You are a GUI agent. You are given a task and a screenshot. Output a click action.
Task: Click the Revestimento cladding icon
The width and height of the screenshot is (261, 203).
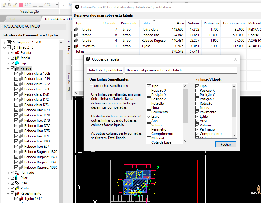coord(17,193)
